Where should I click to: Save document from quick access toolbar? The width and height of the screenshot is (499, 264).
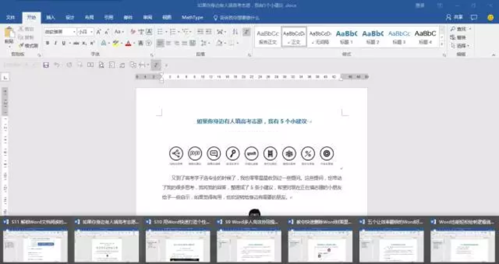point(46,65)
